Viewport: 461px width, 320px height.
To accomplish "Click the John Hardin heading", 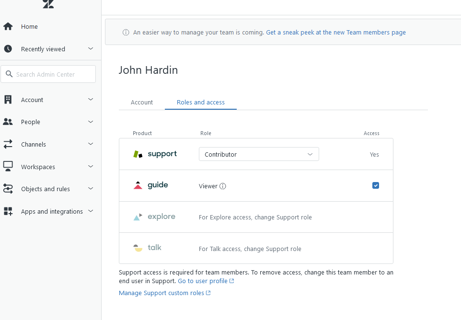I will coord(148,70).
